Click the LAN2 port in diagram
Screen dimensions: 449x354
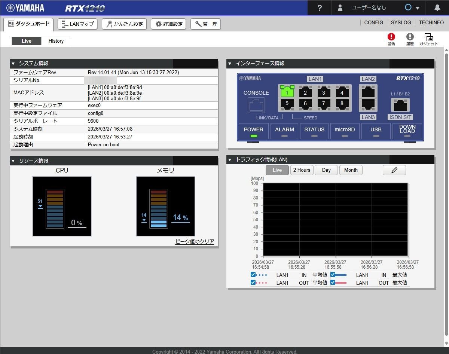(368, 91)
